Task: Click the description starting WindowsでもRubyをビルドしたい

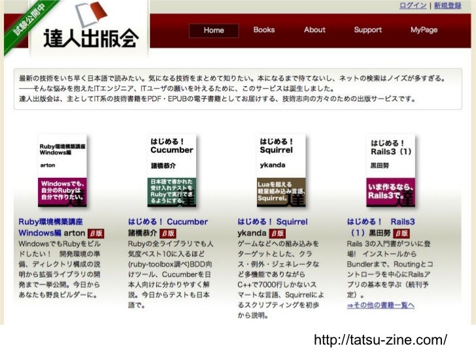Action: click(x=59, y=269)
